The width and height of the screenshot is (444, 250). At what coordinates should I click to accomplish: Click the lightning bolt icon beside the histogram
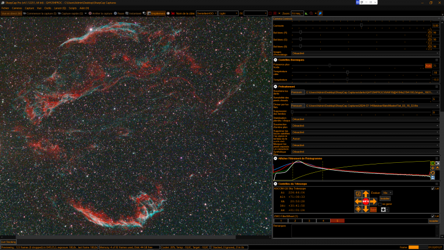tap(432, 168)
